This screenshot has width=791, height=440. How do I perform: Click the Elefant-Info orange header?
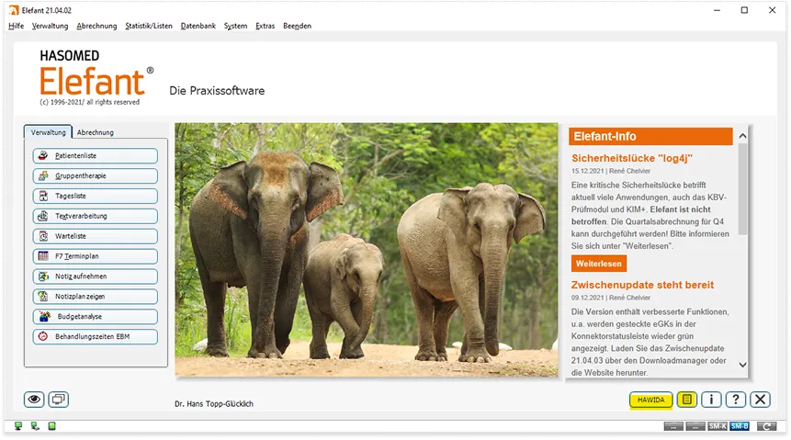coord(650,136)
